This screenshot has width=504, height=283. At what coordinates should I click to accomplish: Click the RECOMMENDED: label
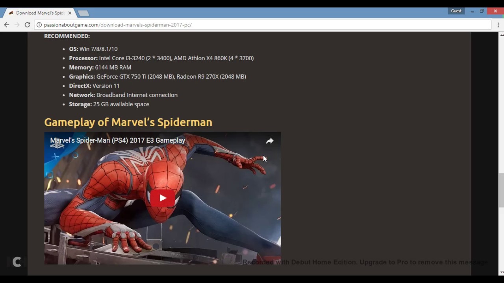click(67, 36)
